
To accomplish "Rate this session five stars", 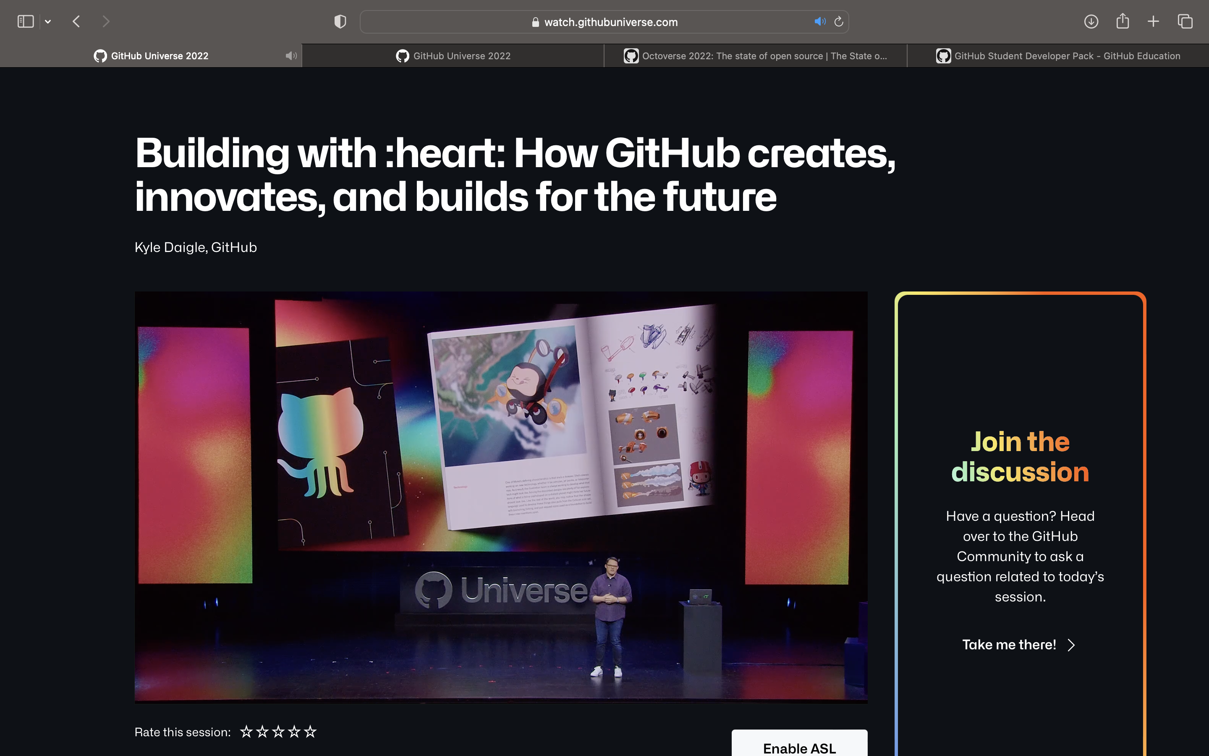I will pos(310,732).
